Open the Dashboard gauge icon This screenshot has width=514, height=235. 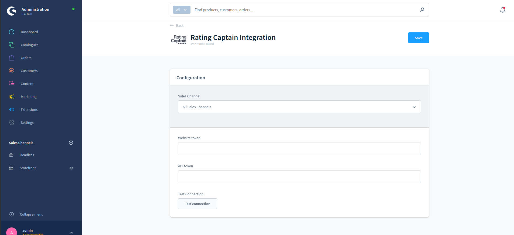[x=12, y=32]
